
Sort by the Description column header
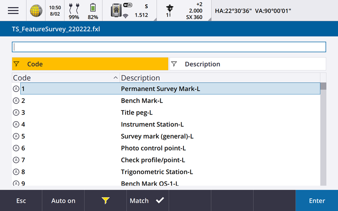(x=220, y=78)
